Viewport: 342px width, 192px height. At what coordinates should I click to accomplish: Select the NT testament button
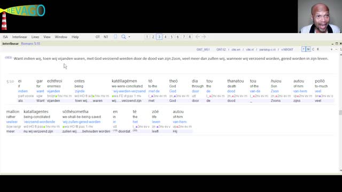pyautogui.click(x=106, y=37)
